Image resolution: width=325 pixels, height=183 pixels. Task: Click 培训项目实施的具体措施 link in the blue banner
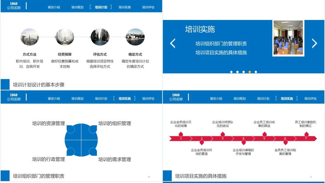tap(221, 53)
